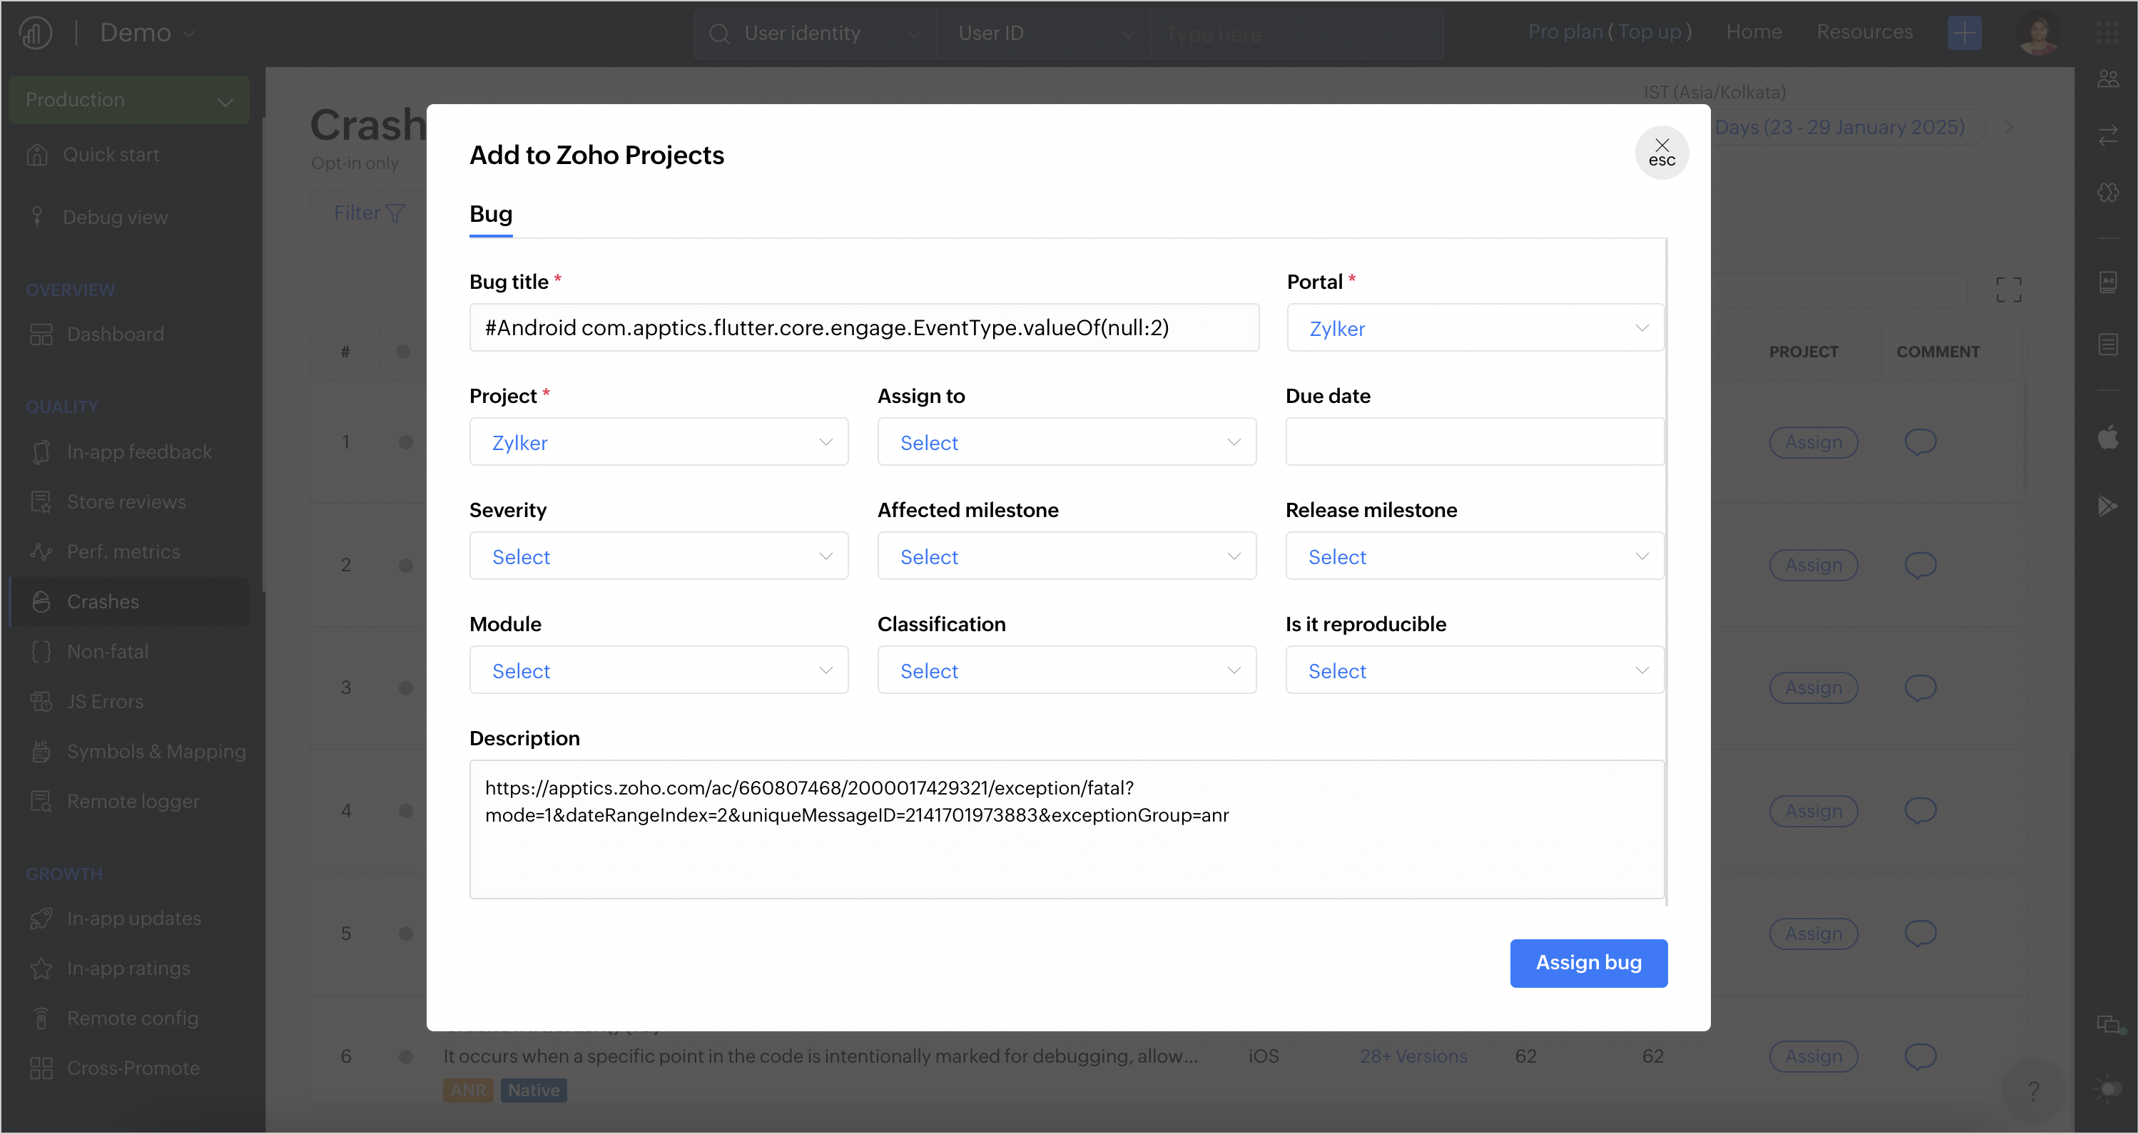Close the dialog with esc button
The width and height of the screenshot is (2139, 1134).
[x=1661, y=153]
